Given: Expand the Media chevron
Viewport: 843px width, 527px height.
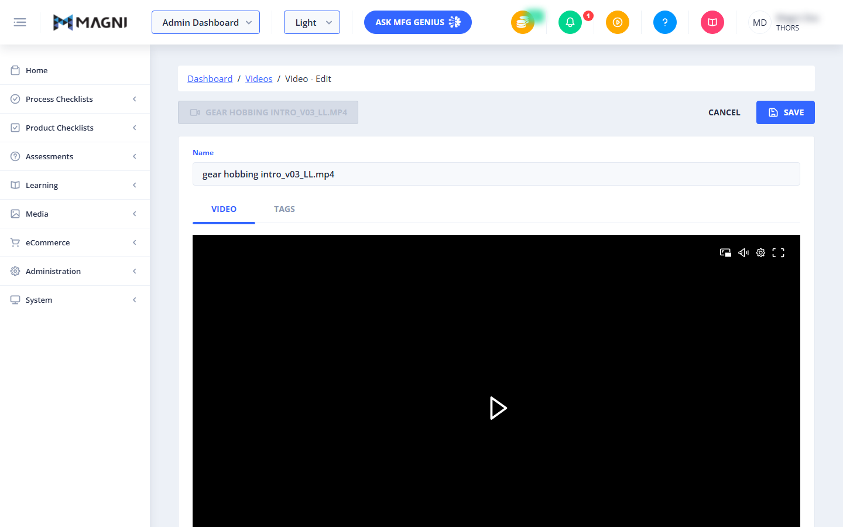Looking at the screenshot, I should 135,214.
